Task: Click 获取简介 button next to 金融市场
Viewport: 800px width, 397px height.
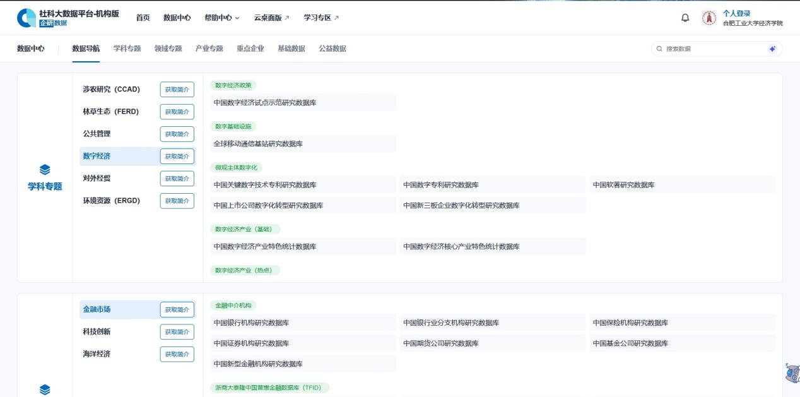Action: pos(177,310)
